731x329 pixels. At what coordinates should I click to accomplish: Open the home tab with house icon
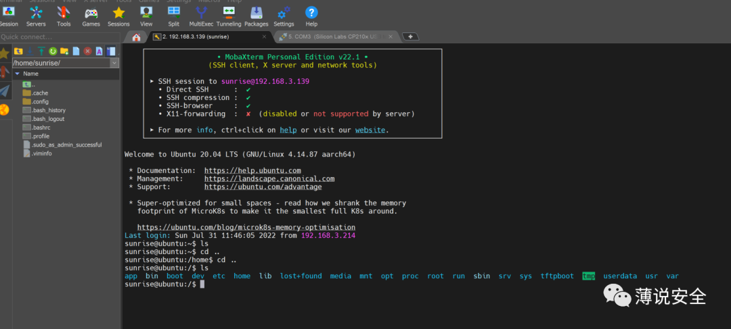136,37
